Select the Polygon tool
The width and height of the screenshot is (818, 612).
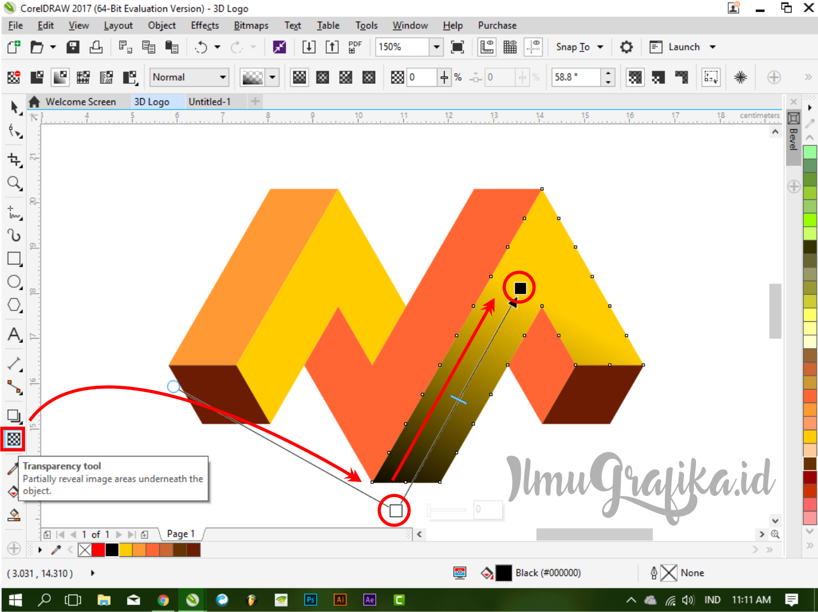pyautogui.click(x=13, y=305)
